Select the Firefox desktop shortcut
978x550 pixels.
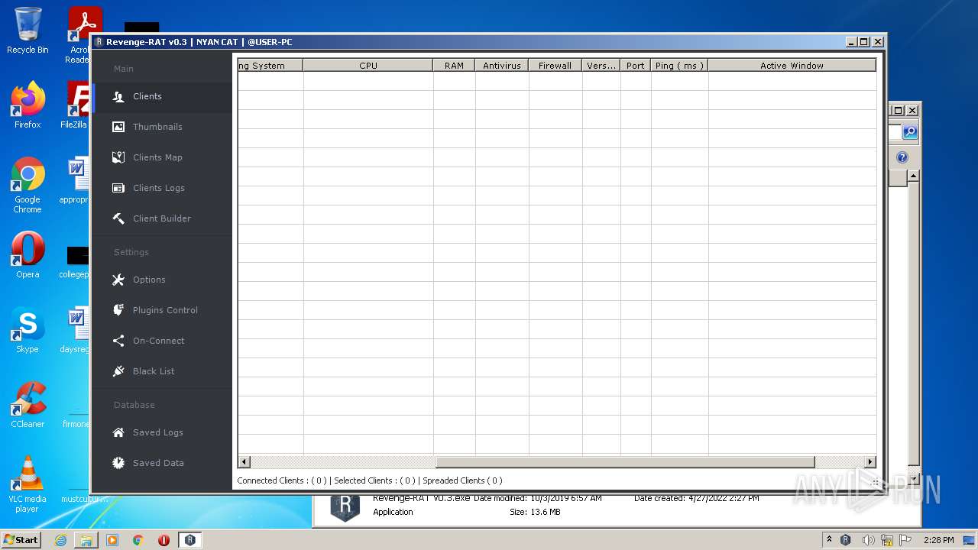[28, 105]
